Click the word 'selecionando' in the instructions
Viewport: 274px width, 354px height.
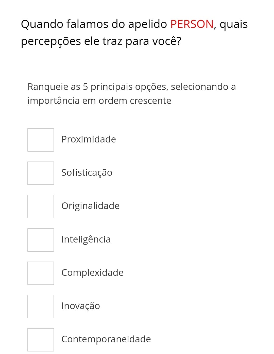[200, 87]
